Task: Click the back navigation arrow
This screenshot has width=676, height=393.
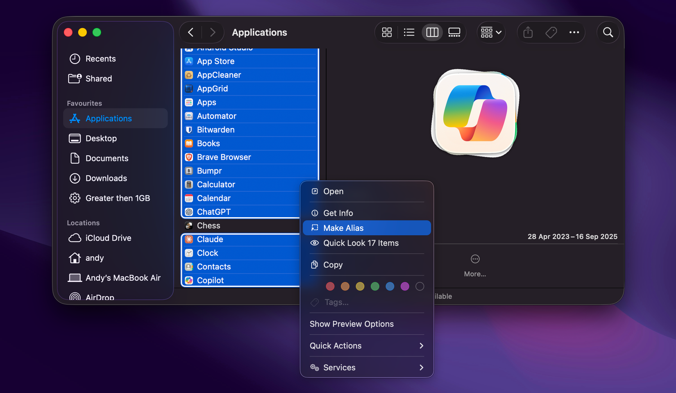Action: click(191, 32)
